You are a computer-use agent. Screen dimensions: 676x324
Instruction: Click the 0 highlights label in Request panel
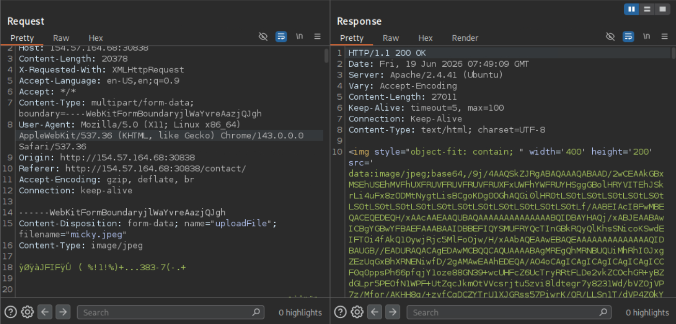click(301, 312)
